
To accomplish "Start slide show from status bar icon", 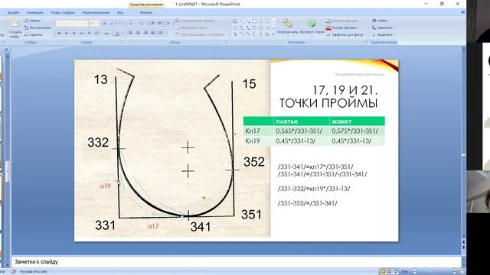I will coord(396,272).
